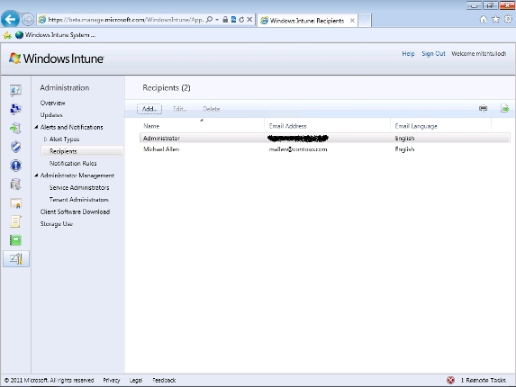
Task: Open Updates in Administration menu
Action: click(51, 115)
